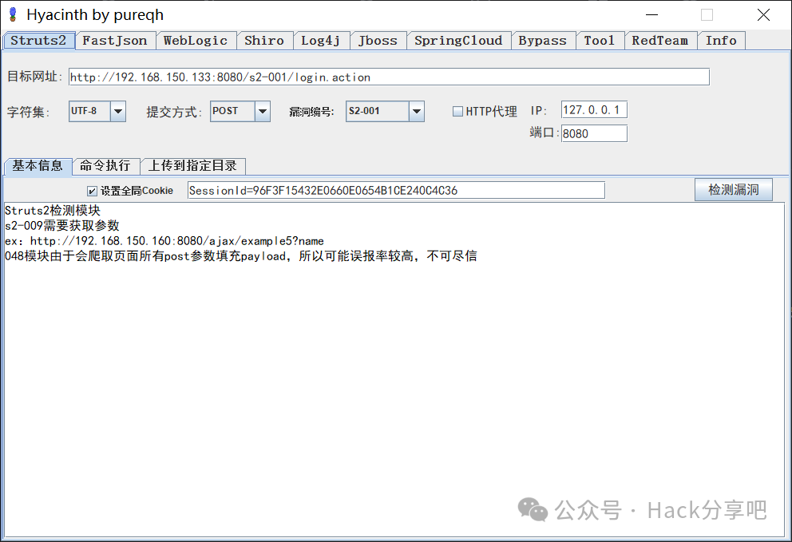Expand the UTF-8 charset dropdown arrow
This screenshot has width=792, height=542.
point(117,111)
